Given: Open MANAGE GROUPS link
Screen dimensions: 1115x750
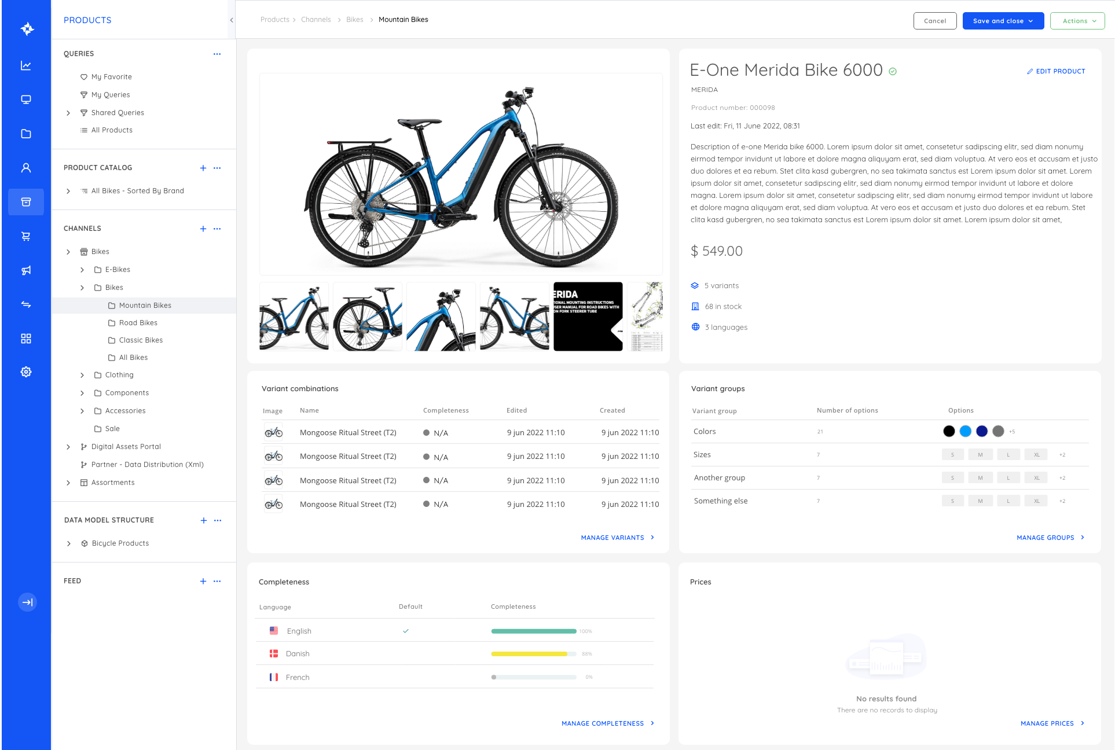Looking at the screenshot, I should [x=1051, y=538].
